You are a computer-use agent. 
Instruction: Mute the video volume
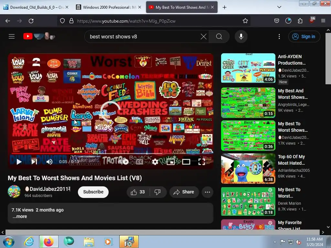click(x=49, y=162)
